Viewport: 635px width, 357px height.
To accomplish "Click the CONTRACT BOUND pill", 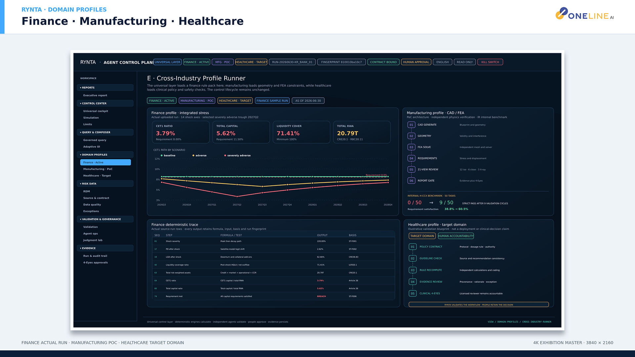I will tap(383, 62).
